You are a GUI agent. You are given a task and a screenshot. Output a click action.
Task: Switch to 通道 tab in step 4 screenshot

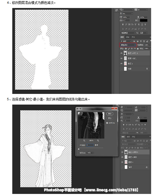click(128, 37)
